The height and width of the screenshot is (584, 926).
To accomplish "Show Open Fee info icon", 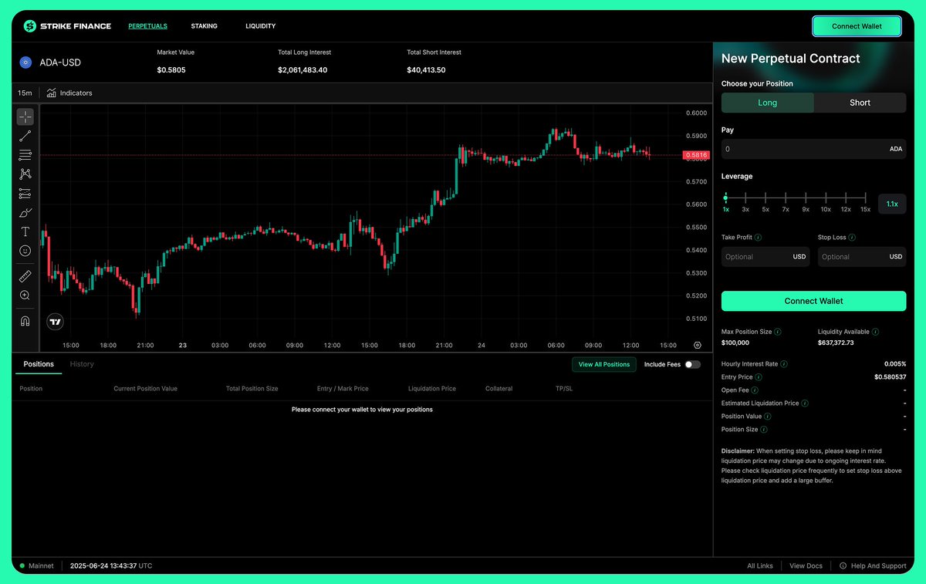I will pyautogui.click(x=755, y=390).
